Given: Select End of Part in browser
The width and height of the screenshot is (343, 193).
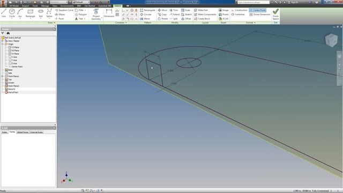Looking at the screenshot, I should click(x=11, y=92).
